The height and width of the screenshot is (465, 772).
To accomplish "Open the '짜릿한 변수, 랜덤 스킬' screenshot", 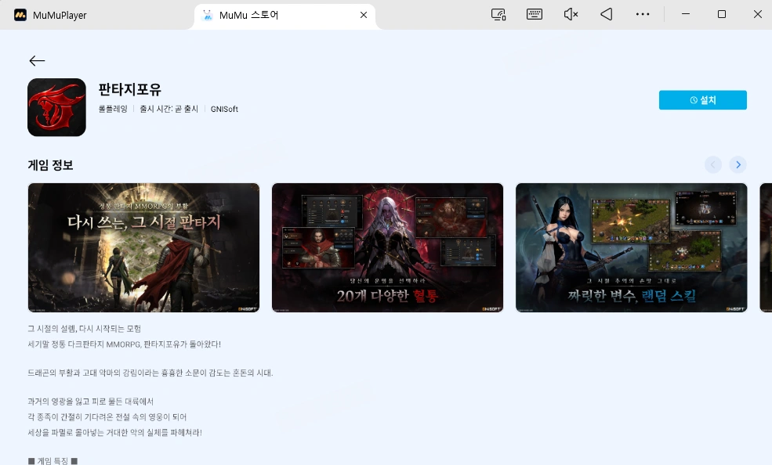I will 631,247.
